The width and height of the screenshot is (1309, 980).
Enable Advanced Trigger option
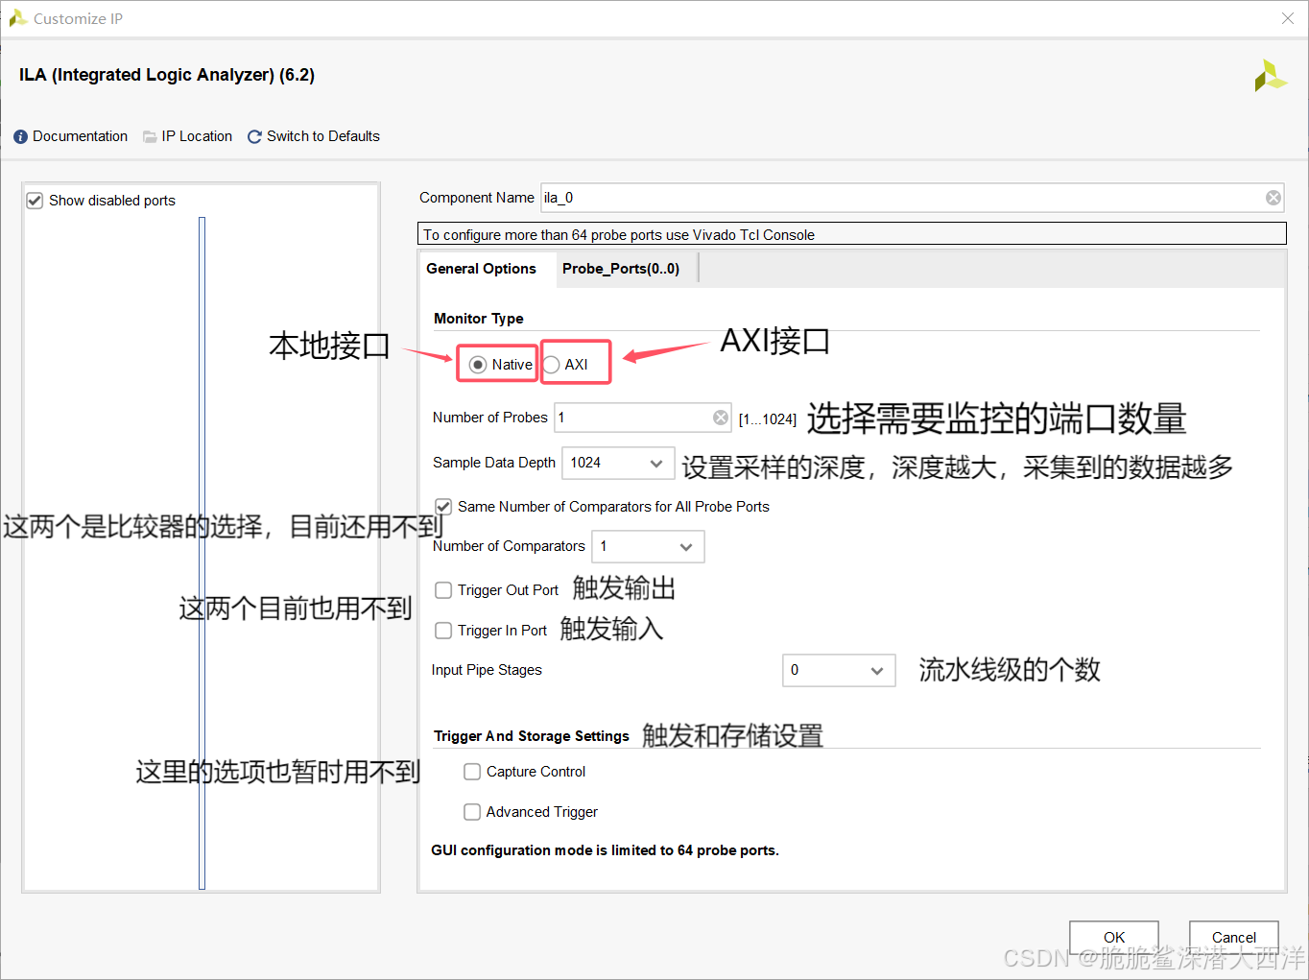pyautogui.click(x=472, y=812)
